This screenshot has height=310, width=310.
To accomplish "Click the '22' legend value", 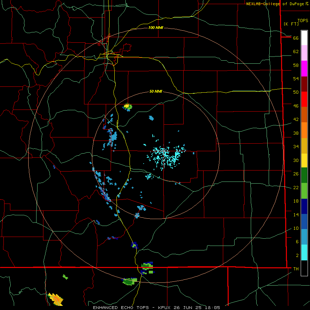I will tap(296, 187).
